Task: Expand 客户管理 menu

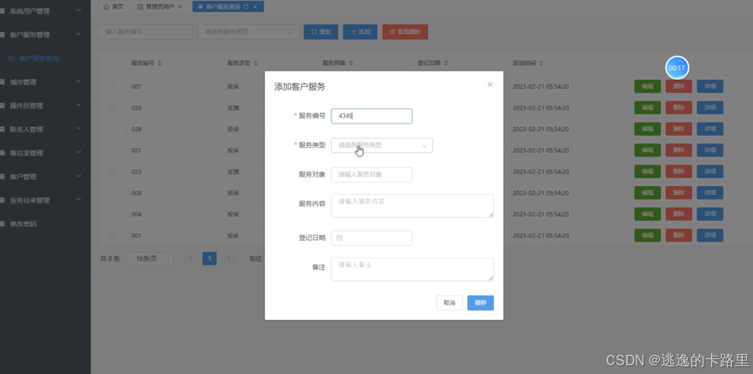Action: click(45, 177)
